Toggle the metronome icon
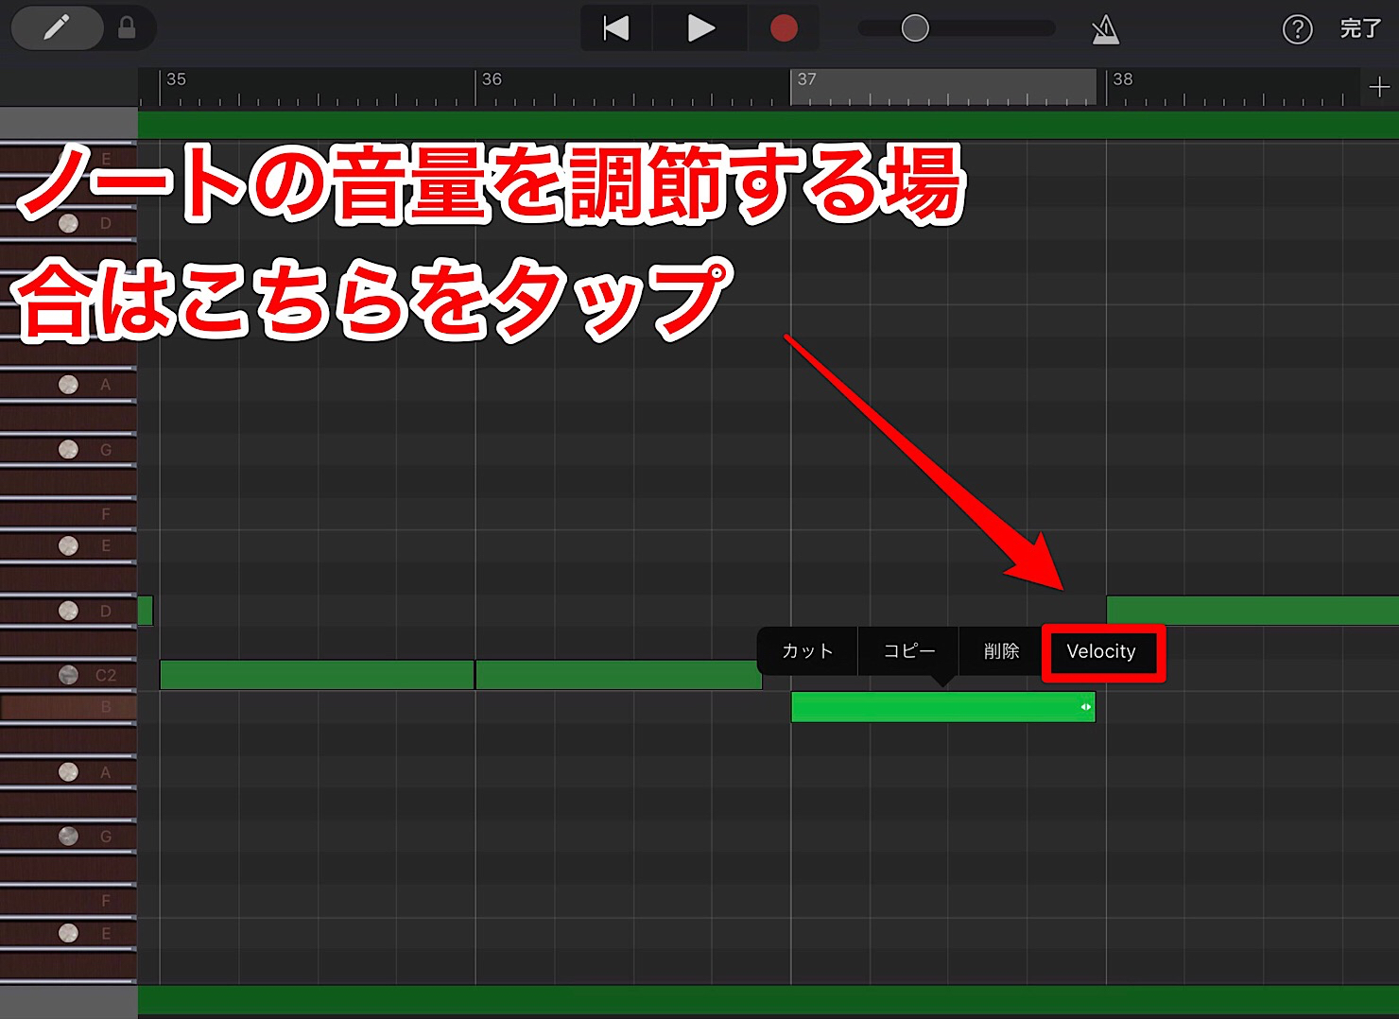Viewport: 1399px width, 1019px height. 1105,29
